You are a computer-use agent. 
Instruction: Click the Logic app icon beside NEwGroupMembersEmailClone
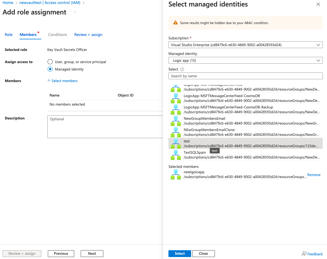point(176,132)
